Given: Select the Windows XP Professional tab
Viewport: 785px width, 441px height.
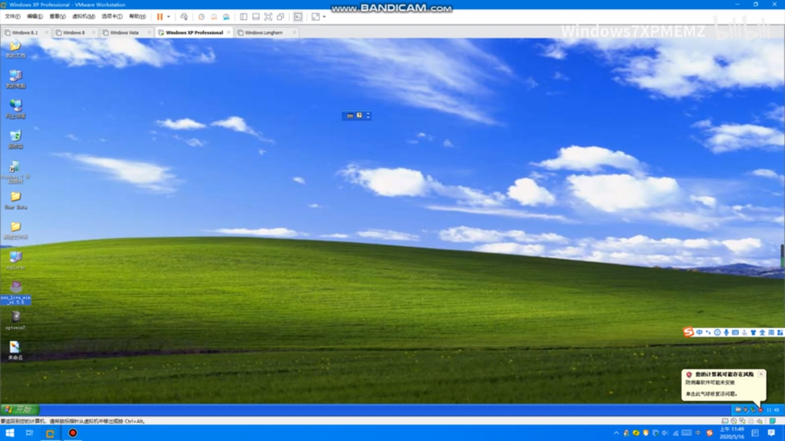Looking at the screenshot, I should click(194, 32).
